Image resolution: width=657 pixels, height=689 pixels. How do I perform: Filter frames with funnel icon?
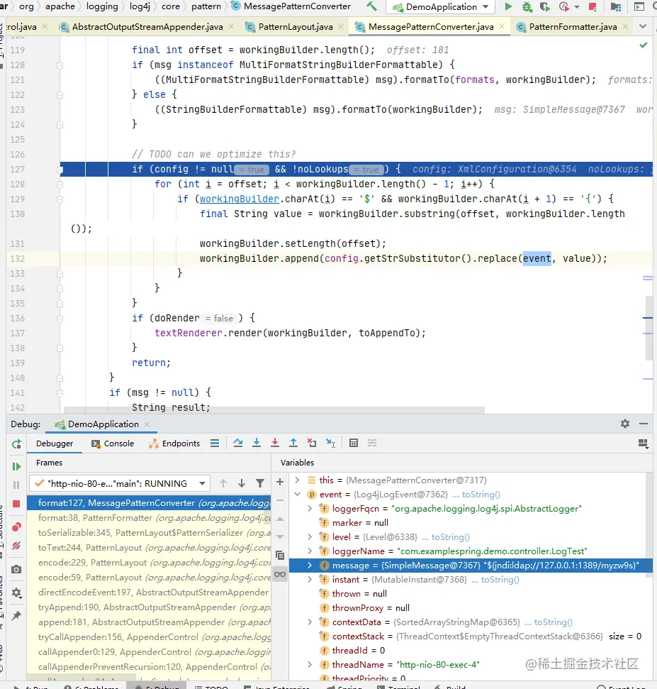[x=260, y=483]
